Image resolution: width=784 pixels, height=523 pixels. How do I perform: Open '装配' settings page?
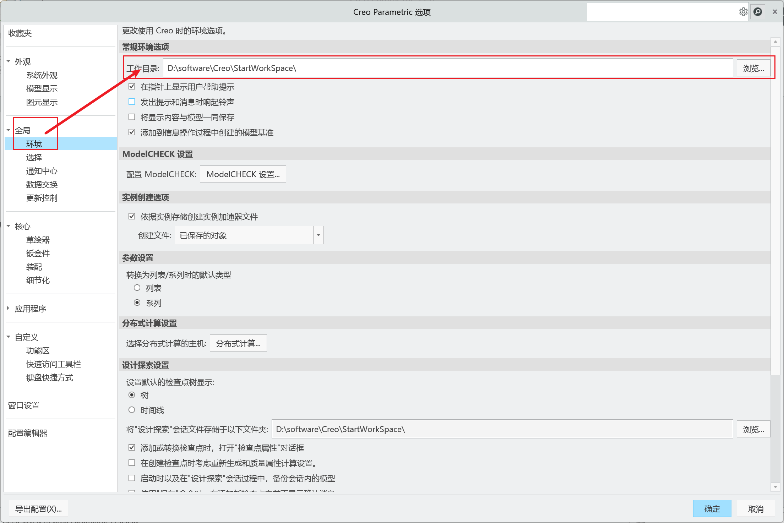[x=34, y=267]
